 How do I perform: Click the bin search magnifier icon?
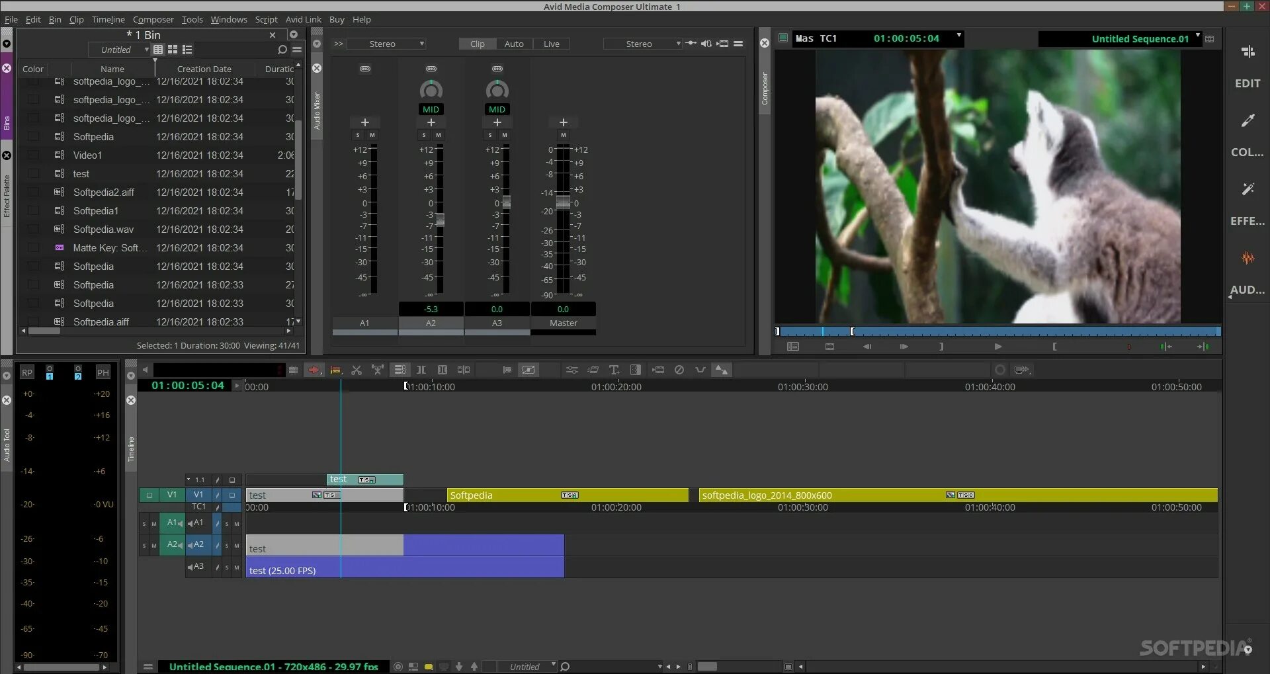coord(282,50)
